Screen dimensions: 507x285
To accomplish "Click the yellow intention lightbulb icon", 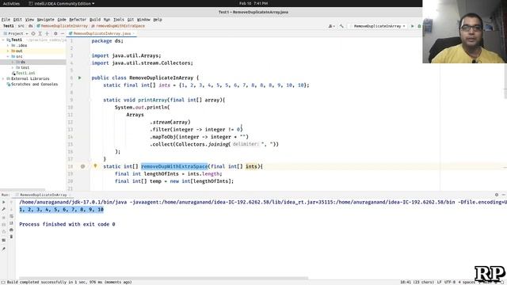I will tap(95, 166).
